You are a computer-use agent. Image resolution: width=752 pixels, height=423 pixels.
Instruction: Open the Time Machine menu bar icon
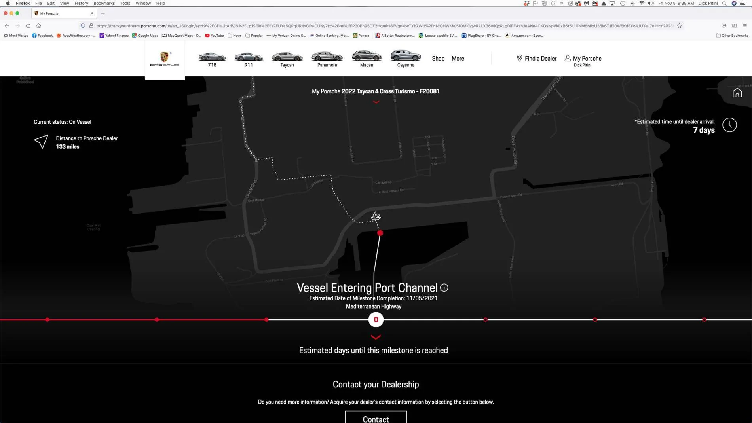coord(623,3)
